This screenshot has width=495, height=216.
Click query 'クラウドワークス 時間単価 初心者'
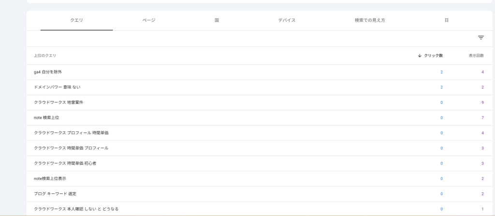65,164
